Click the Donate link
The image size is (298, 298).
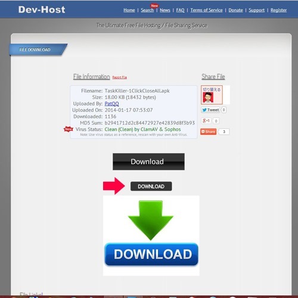point(235,10)
